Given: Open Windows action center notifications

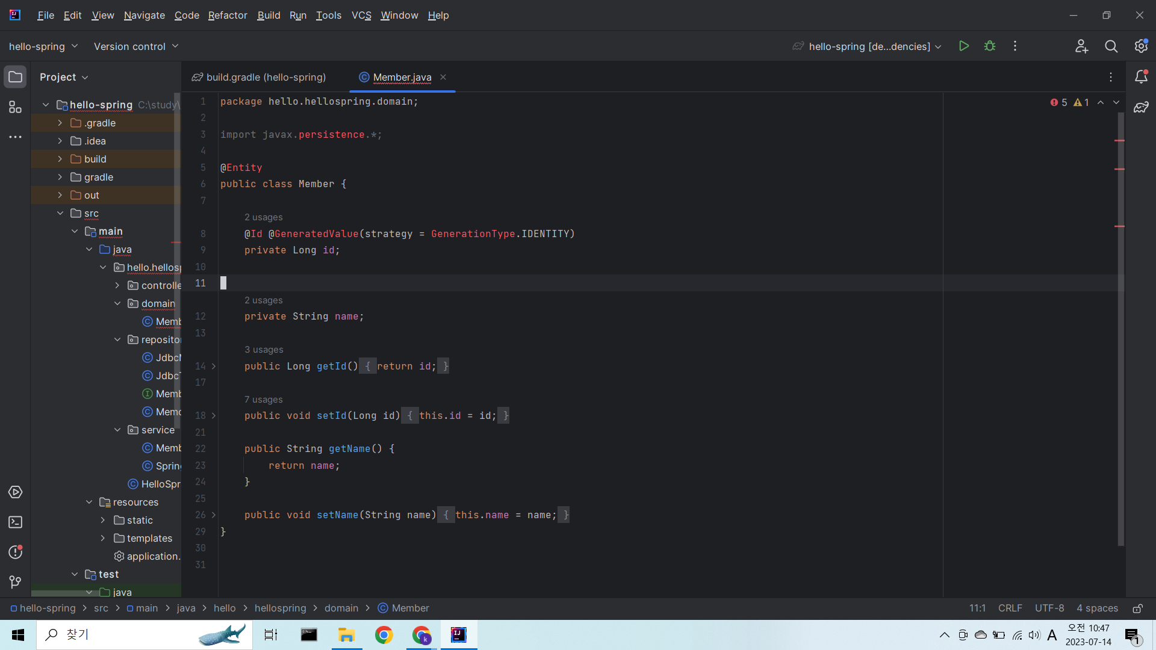Looking at the screenshot, I should pyautogui.click(x=1133, y=635).
